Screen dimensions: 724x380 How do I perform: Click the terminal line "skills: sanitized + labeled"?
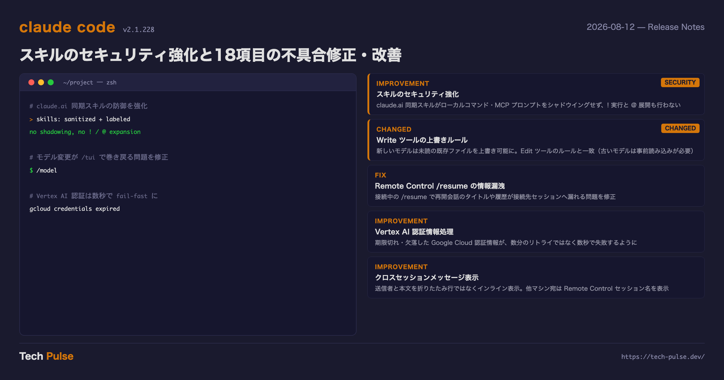pos(83,119)
